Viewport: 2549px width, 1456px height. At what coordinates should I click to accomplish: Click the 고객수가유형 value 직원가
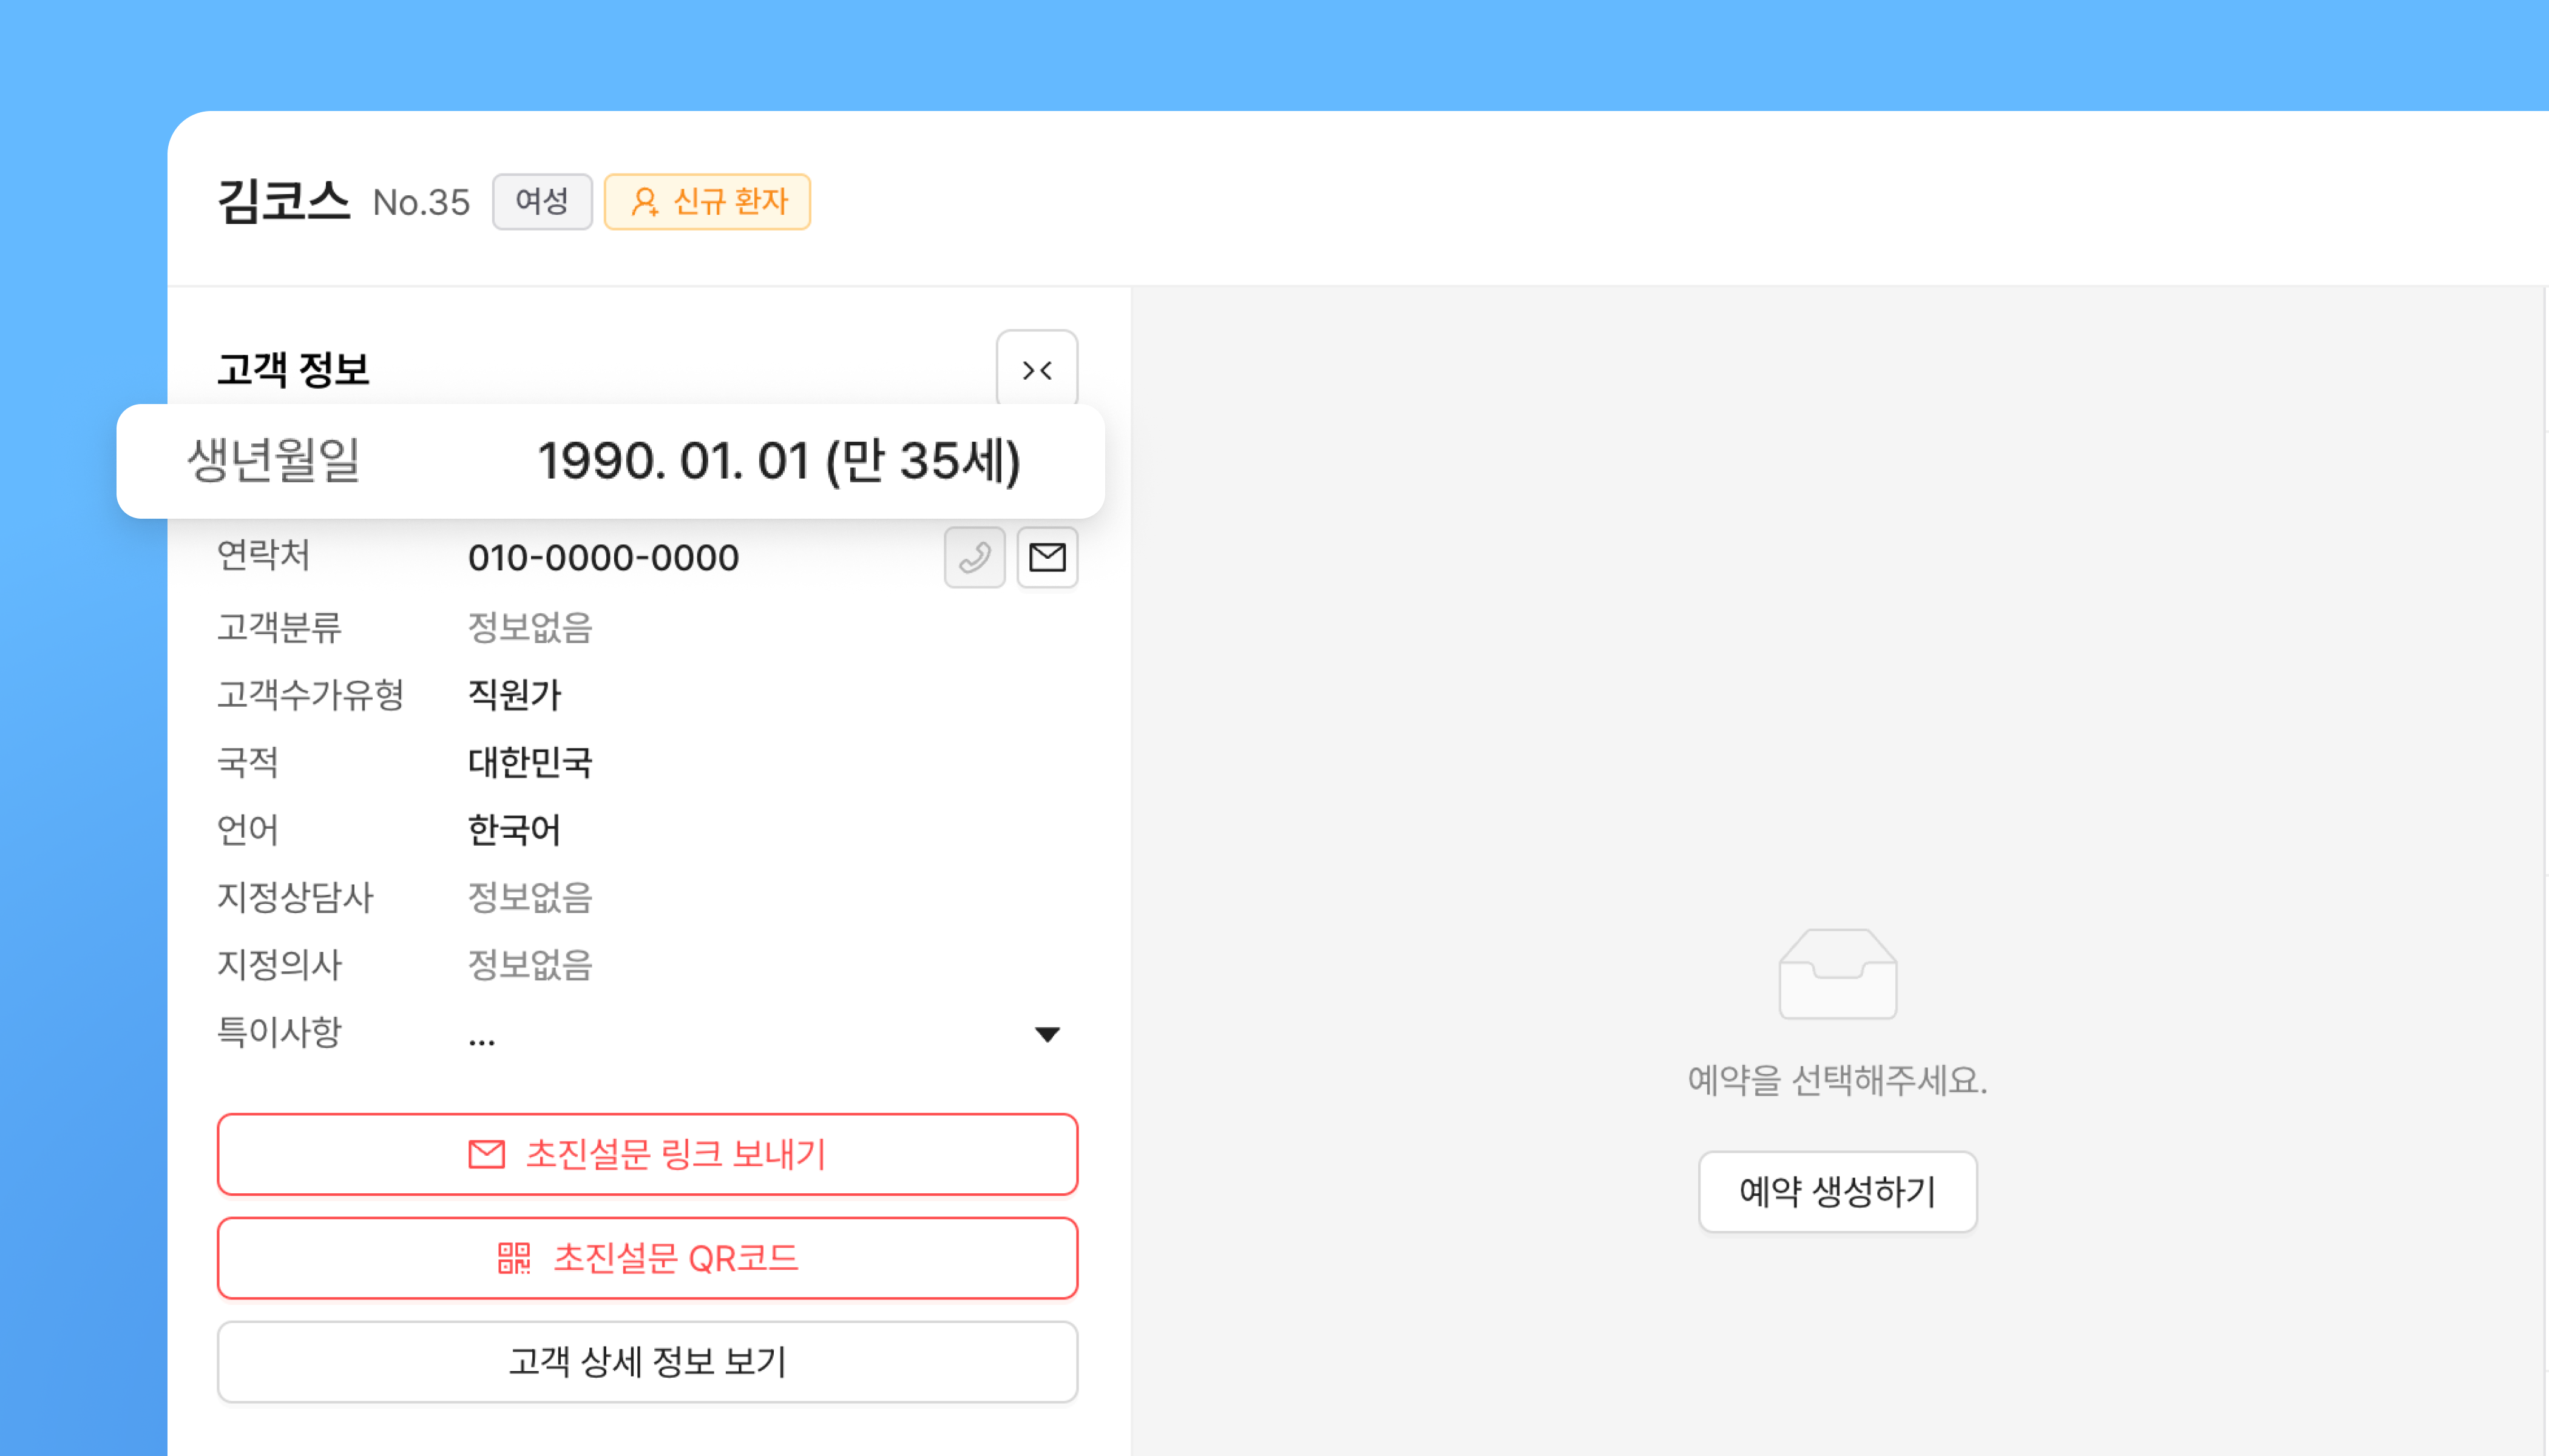click(x=514, y=694)
